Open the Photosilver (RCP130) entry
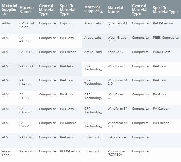The width and height of the screenshot is (181, 162). pyautogui.click(x=117, y=153)
